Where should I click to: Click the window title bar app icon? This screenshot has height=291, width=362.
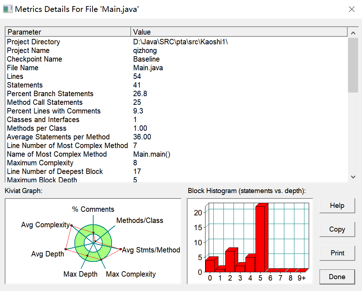(x=8, y=9)
